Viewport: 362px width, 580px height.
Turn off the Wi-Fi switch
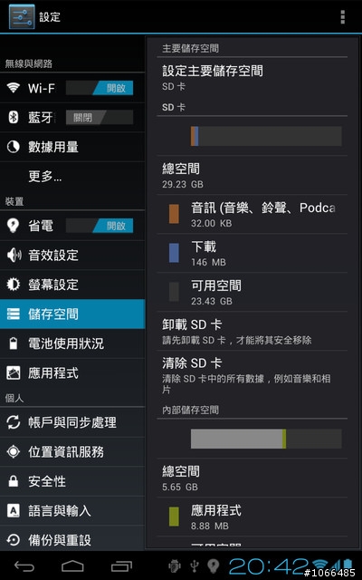tap(100, 88)
